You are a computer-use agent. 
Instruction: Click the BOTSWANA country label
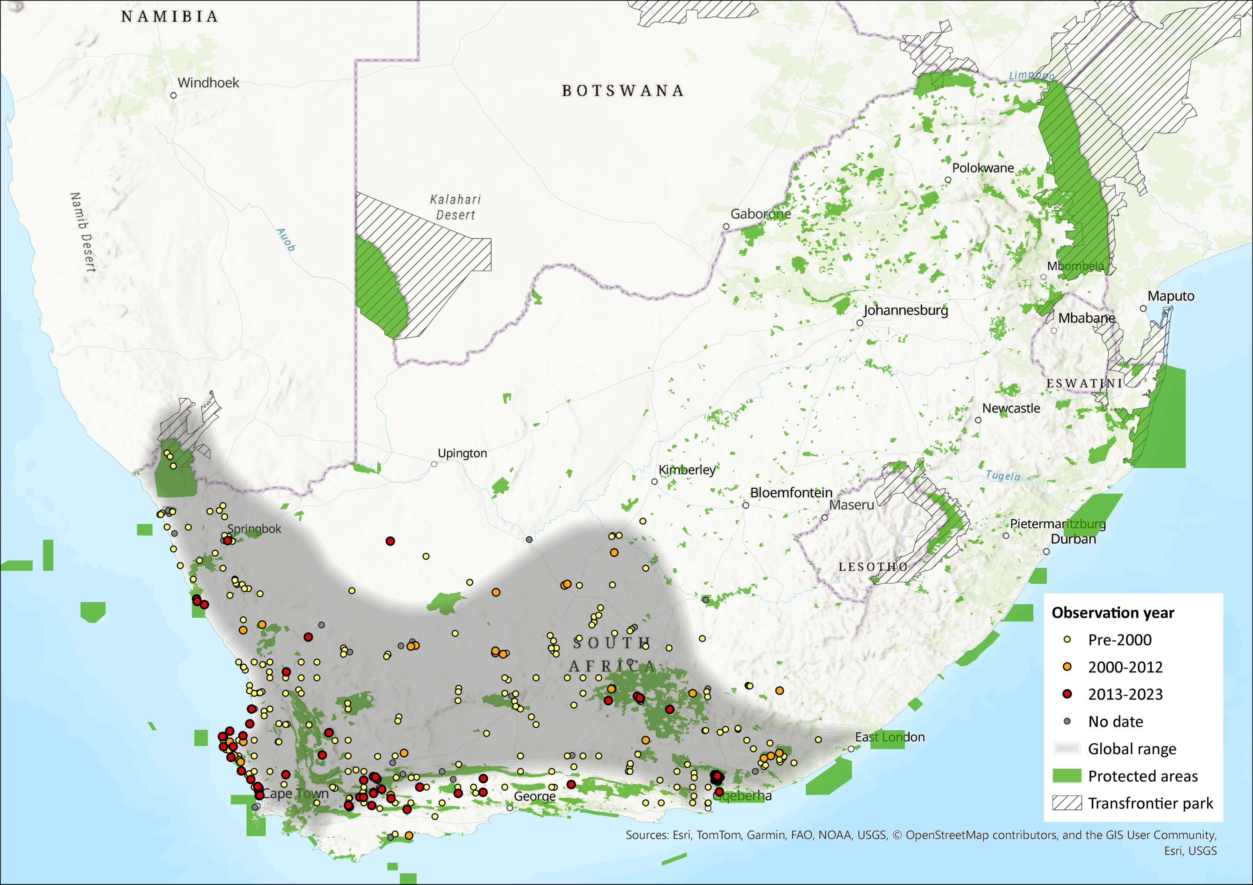(623, 90)
